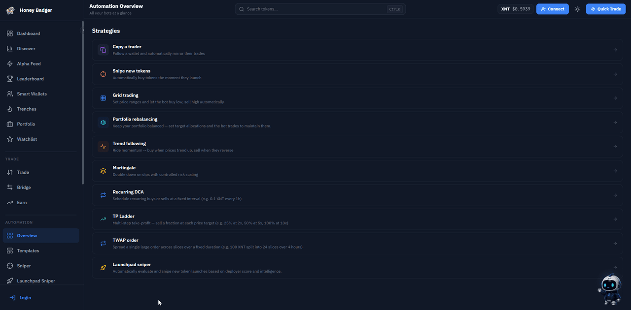Click the Snipe new tokens crosshair icon

point(103,74)
